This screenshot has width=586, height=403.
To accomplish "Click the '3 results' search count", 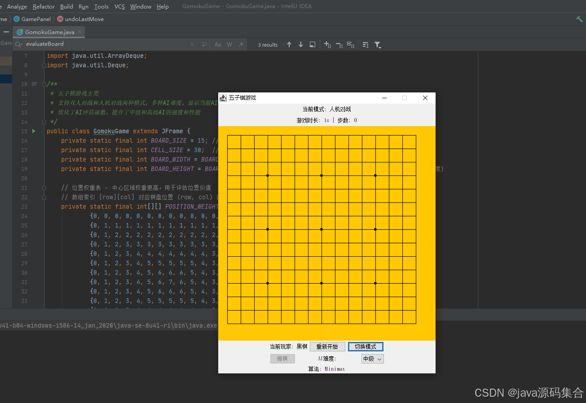I will pos(268,45).
